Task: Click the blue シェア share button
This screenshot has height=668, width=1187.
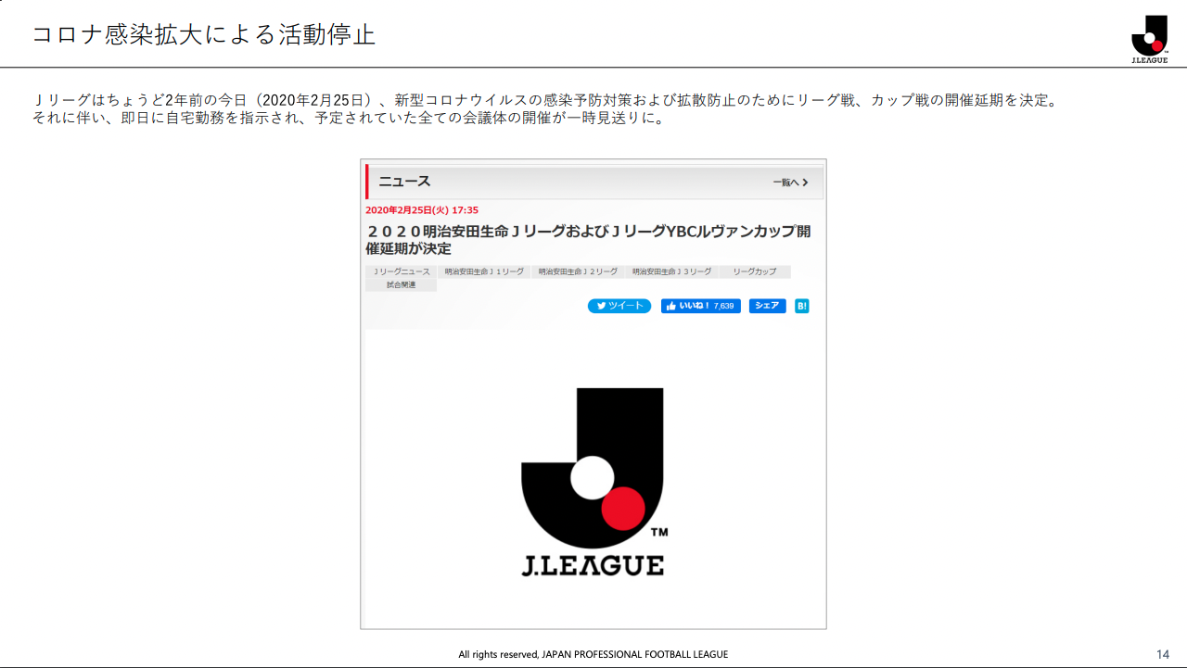Action: click(767, 306)
